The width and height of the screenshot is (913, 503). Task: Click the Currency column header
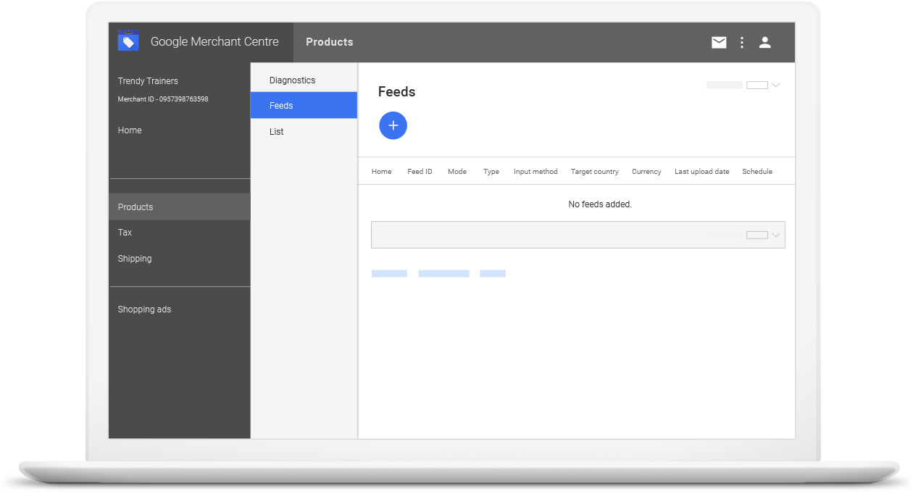646,172
